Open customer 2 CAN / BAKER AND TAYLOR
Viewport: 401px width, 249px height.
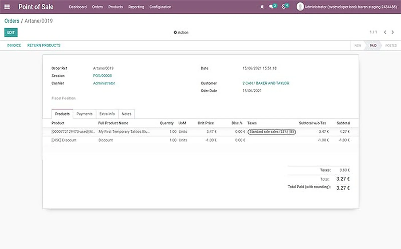[266, 83]
